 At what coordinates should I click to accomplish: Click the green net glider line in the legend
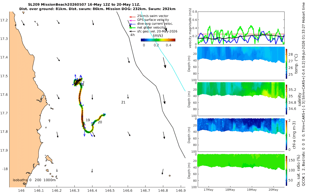tap(132, 28)
